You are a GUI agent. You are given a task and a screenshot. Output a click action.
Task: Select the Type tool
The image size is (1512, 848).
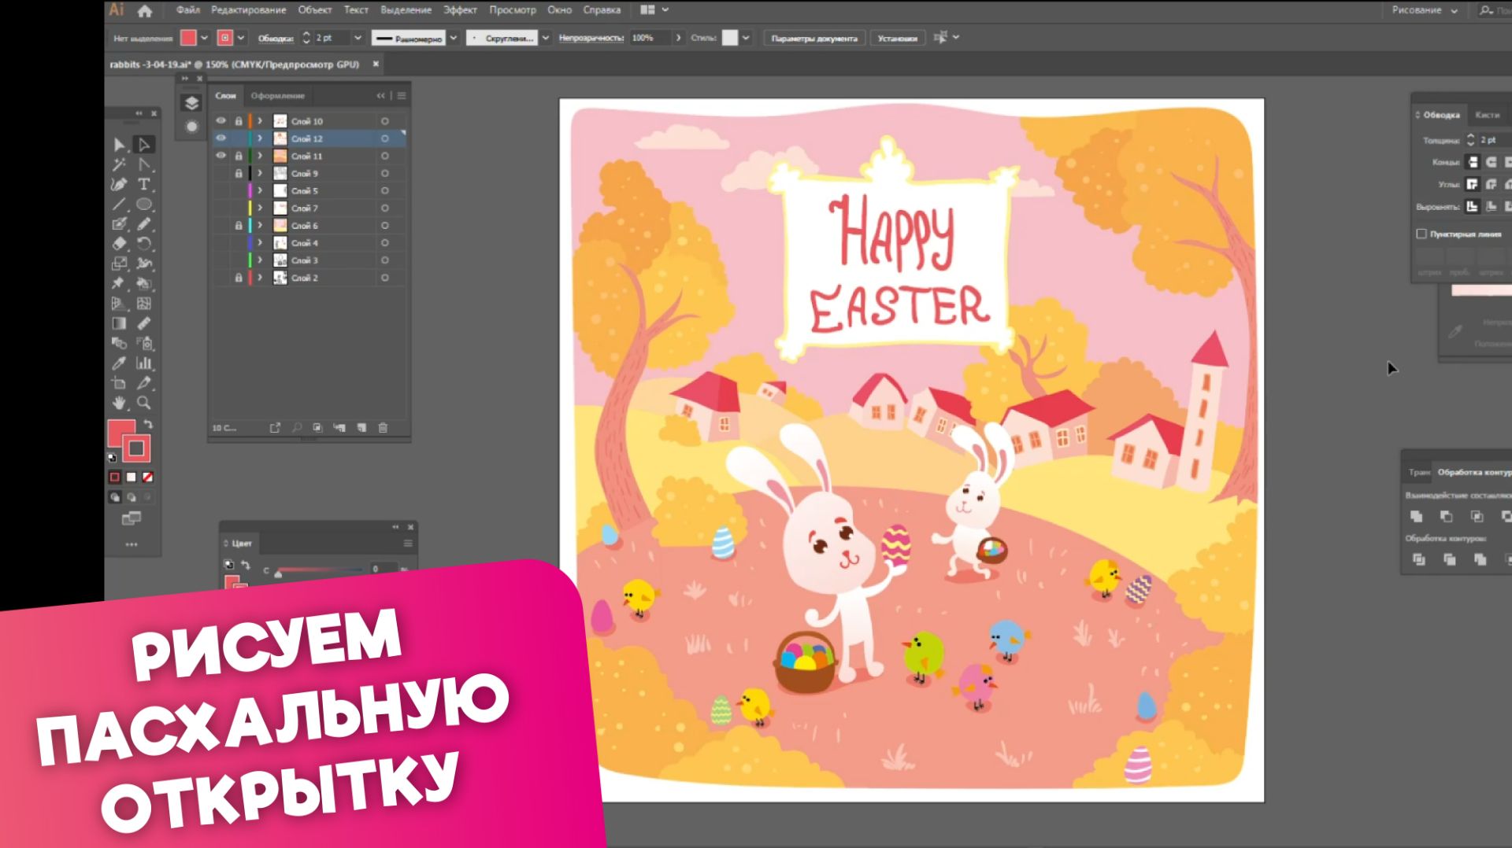tap(144, 183)
